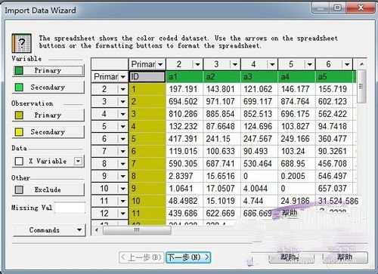Viewport: 378px width, 274px height.
Task: Open column 2 header dropdown arrow
Action: (197, 64)
